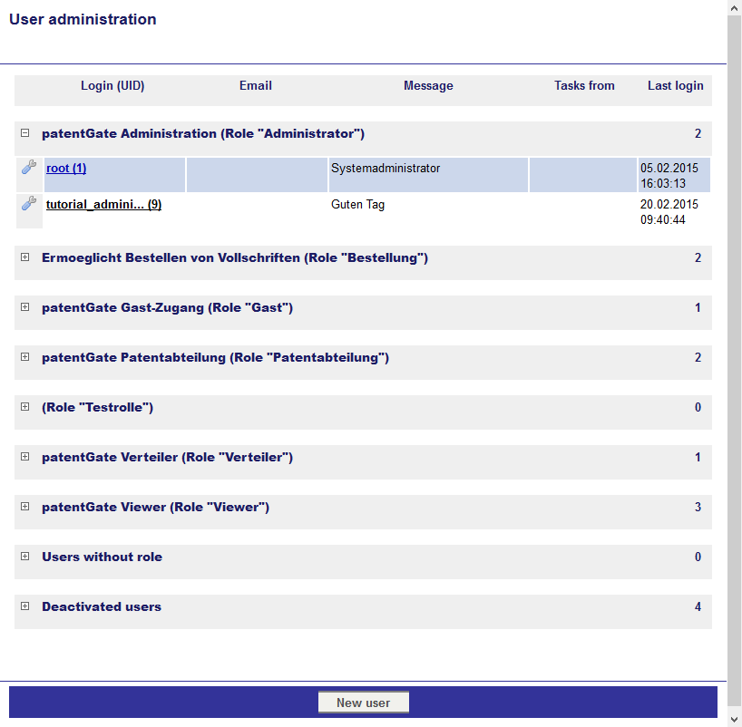Viewport: 742px width, 727px height.
Task: Click the patentGate Gast-Zugang role title
Action: pos(167,307)
